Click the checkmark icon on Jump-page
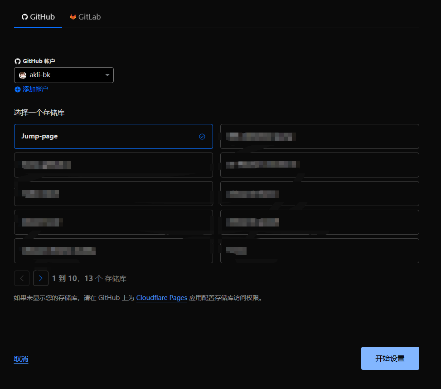Image resolution: width=441 pixels, height=389 pixels. [x=202, y=137]
